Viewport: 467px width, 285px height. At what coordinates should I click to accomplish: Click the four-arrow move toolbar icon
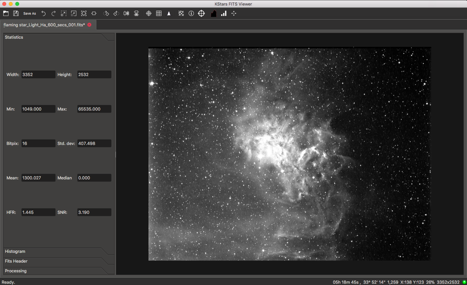(234, 13)
